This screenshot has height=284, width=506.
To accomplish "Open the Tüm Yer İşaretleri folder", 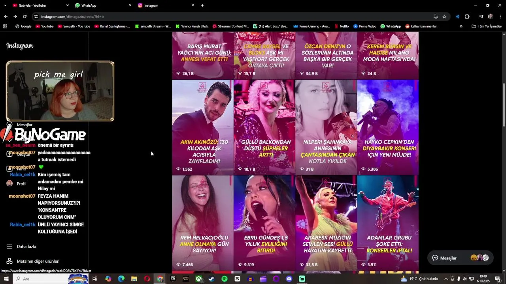I will tap(487, 26).
